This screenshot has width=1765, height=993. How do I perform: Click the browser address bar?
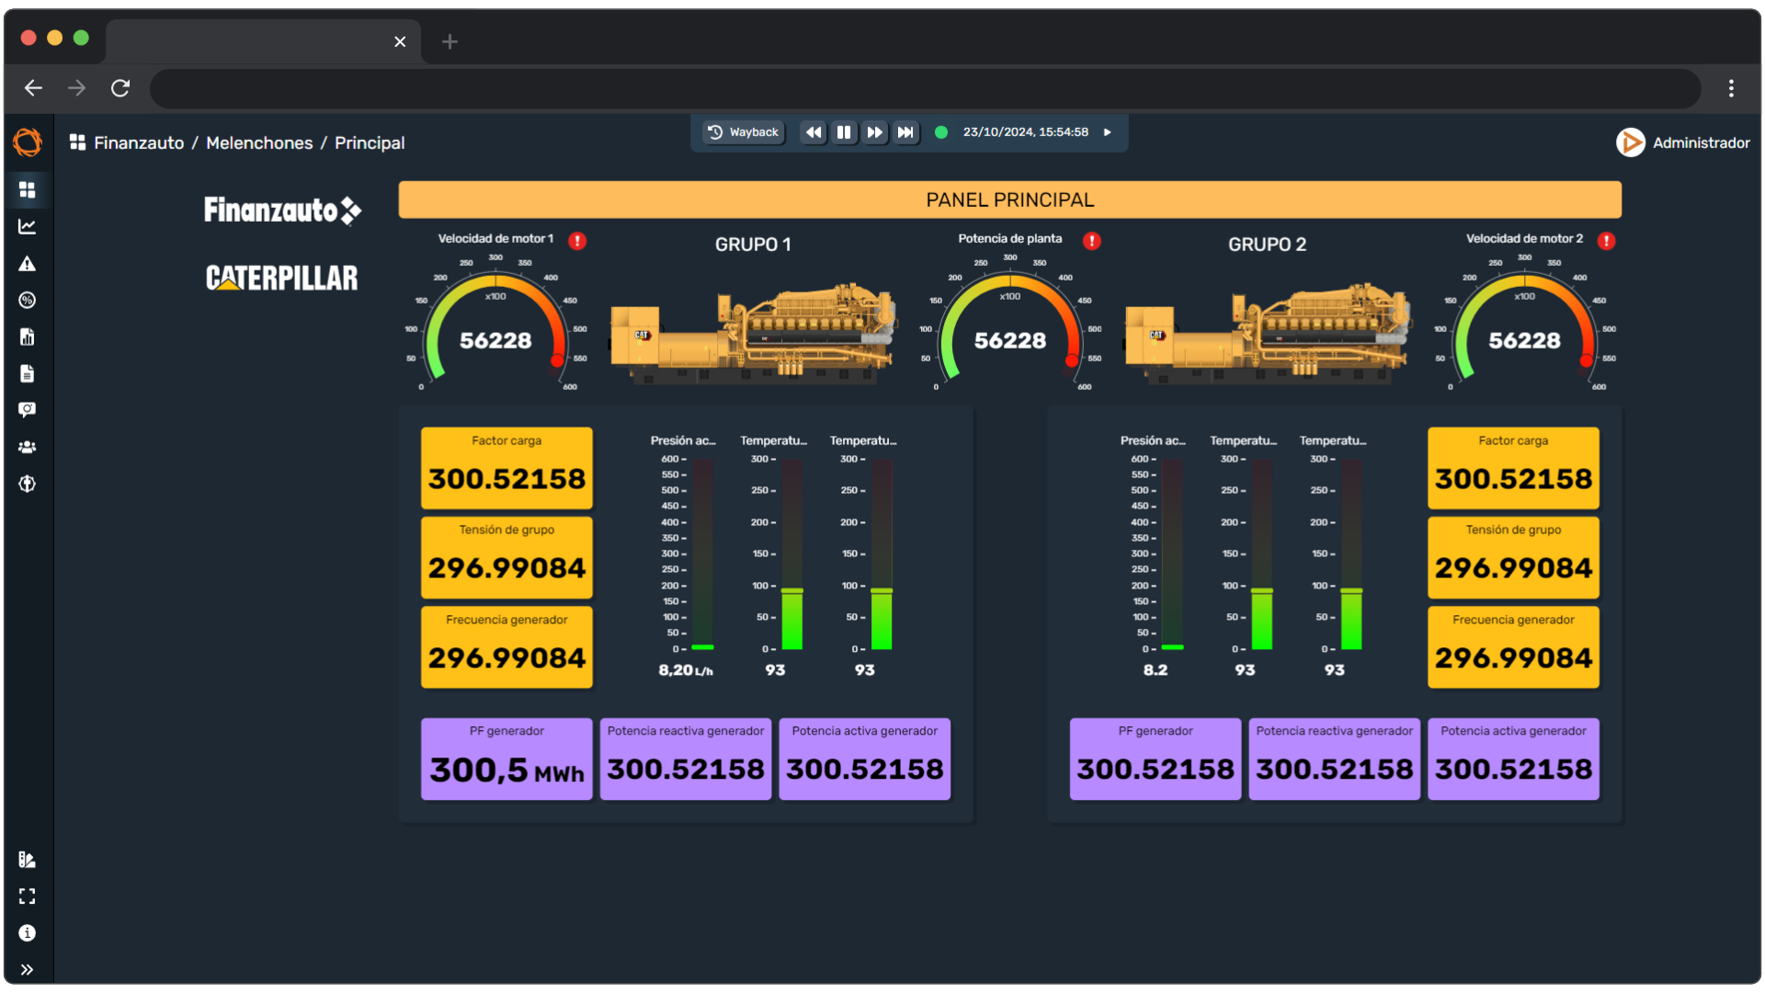[924, 88]
